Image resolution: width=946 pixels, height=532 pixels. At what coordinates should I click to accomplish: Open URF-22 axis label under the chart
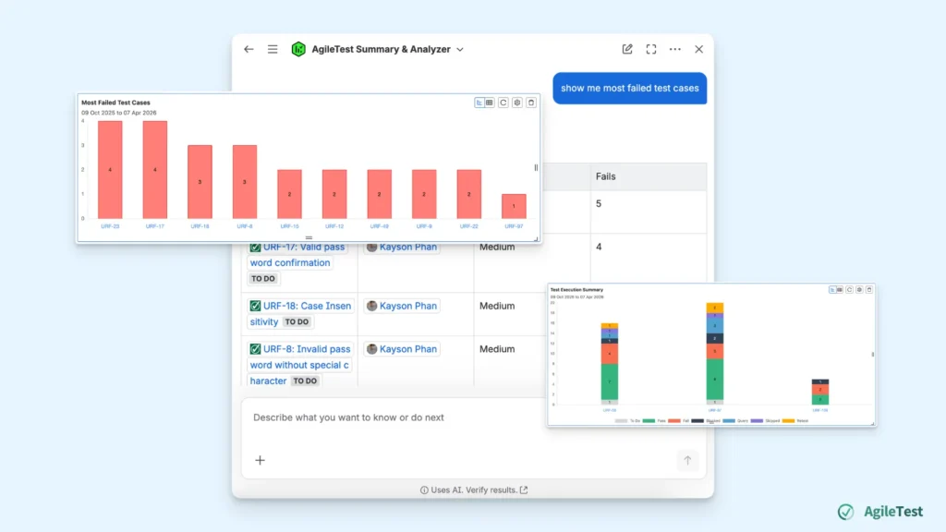click(x=468, y=226)
